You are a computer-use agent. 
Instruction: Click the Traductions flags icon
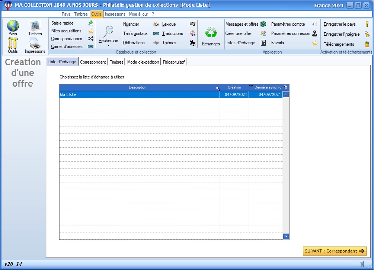point(192,33)
